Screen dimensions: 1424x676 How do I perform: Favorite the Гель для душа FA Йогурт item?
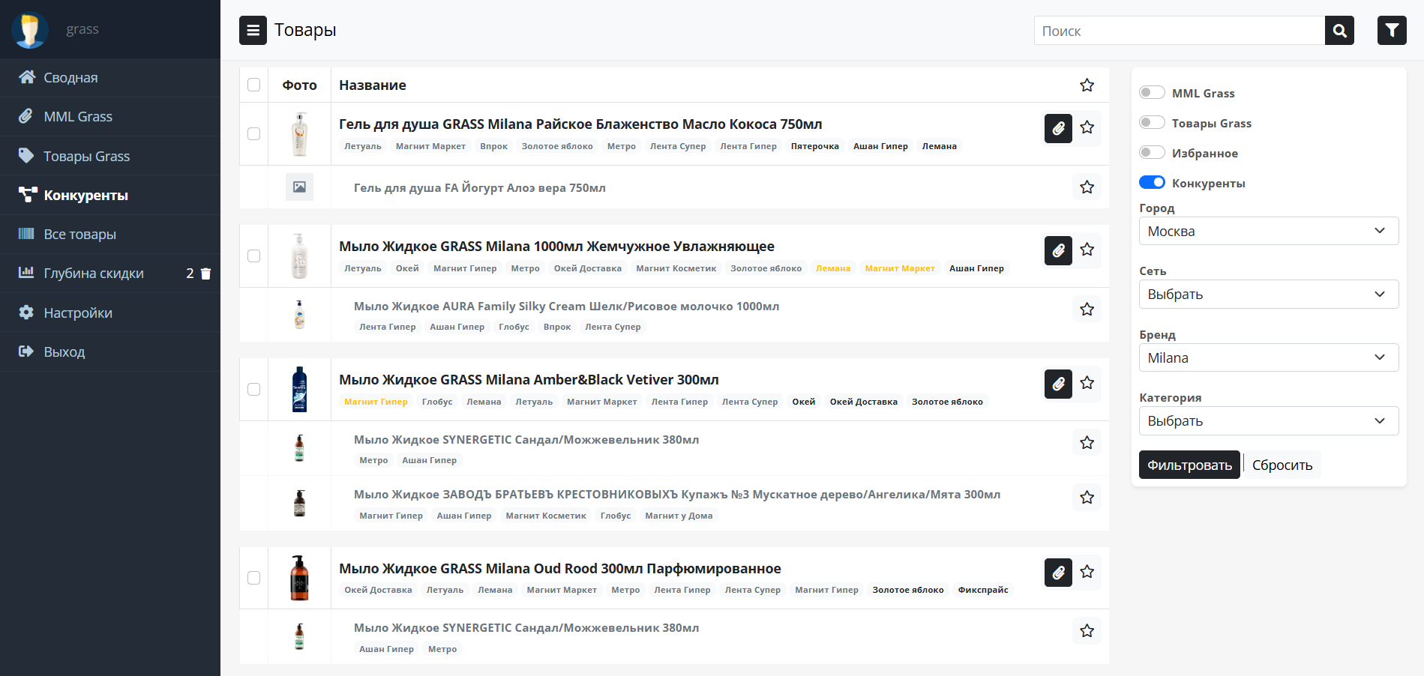click(1087, 187)
